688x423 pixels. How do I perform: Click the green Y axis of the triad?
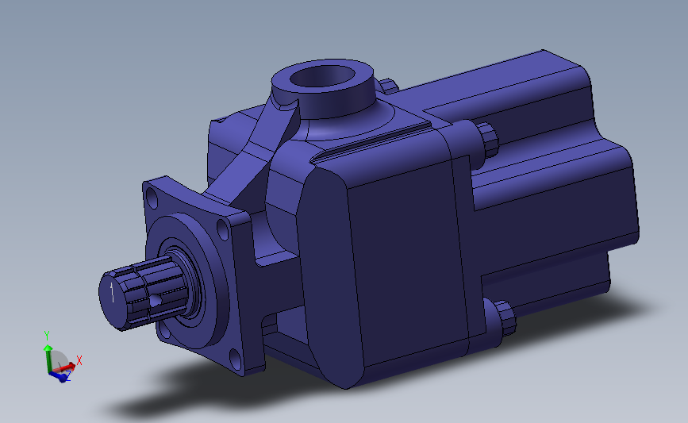48,358
